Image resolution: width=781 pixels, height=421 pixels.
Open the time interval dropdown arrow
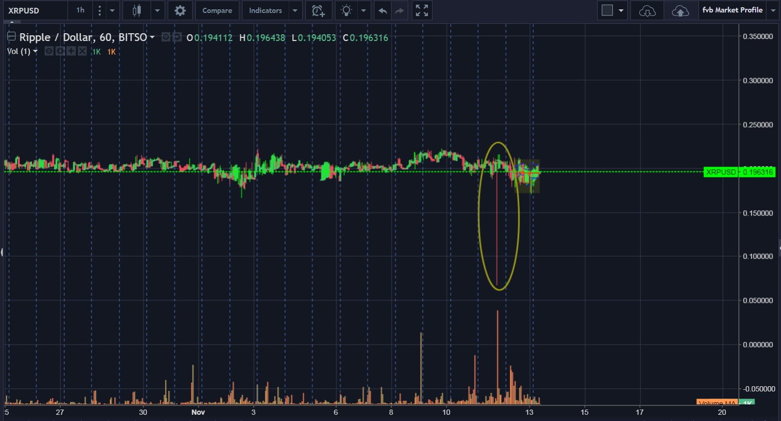coord(112,10)
